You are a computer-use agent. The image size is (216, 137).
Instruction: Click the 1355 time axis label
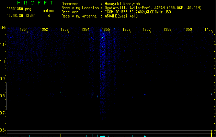pyautogui.click(x=106, y=29)
